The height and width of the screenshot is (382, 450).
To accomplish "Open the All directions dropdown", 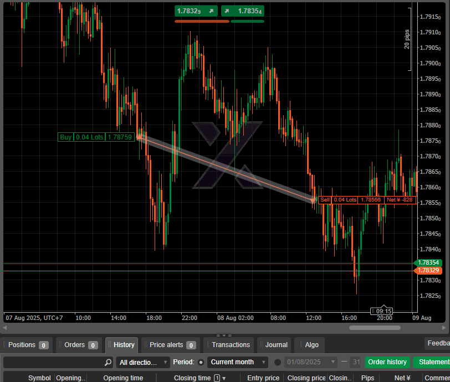I will (143, 362).
